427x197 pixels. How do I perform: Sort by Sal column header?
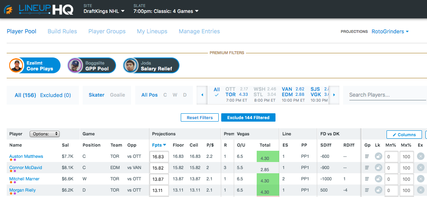65,145
